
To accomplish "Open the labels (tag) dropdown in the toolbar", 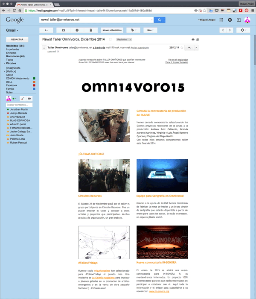I will pyautogui.click(x=134, y=30).
